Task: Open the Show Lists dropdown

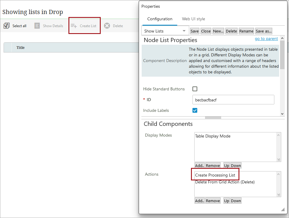Action: pos(165,31)
